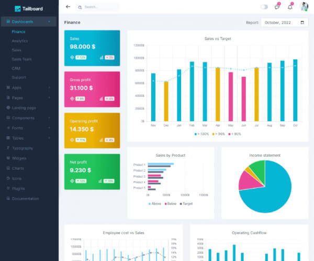Open the calendar picker icon in Report field

(302, 22)
